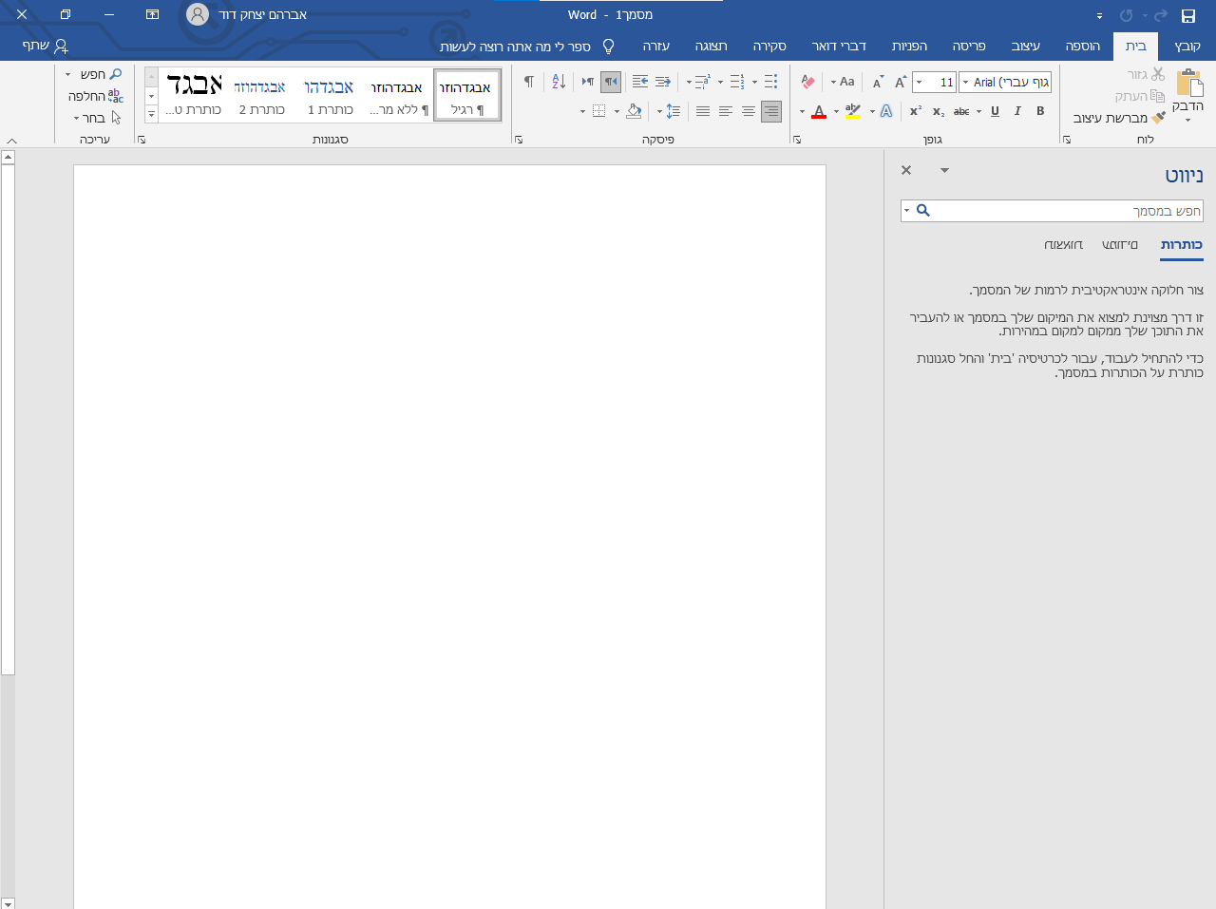Click the Change Case Aa icon
This screenshot has height=909, width=1216.
pos(847,82)
